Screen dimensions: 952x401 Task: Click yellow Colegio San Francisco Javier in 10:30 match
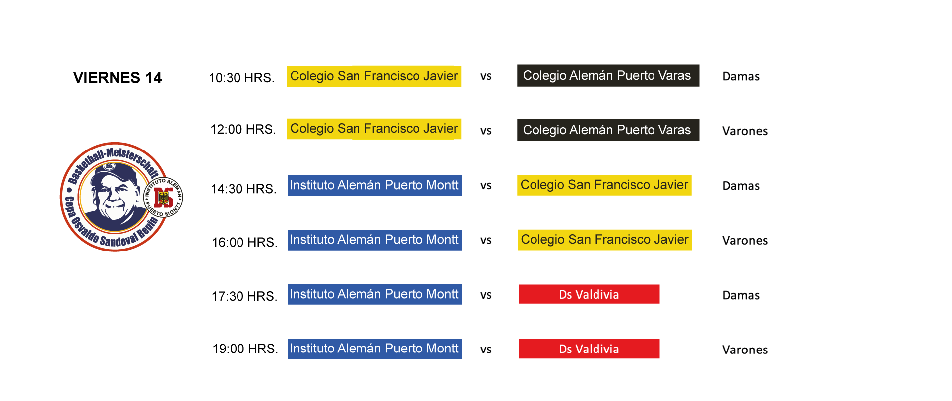pos(374,76)
